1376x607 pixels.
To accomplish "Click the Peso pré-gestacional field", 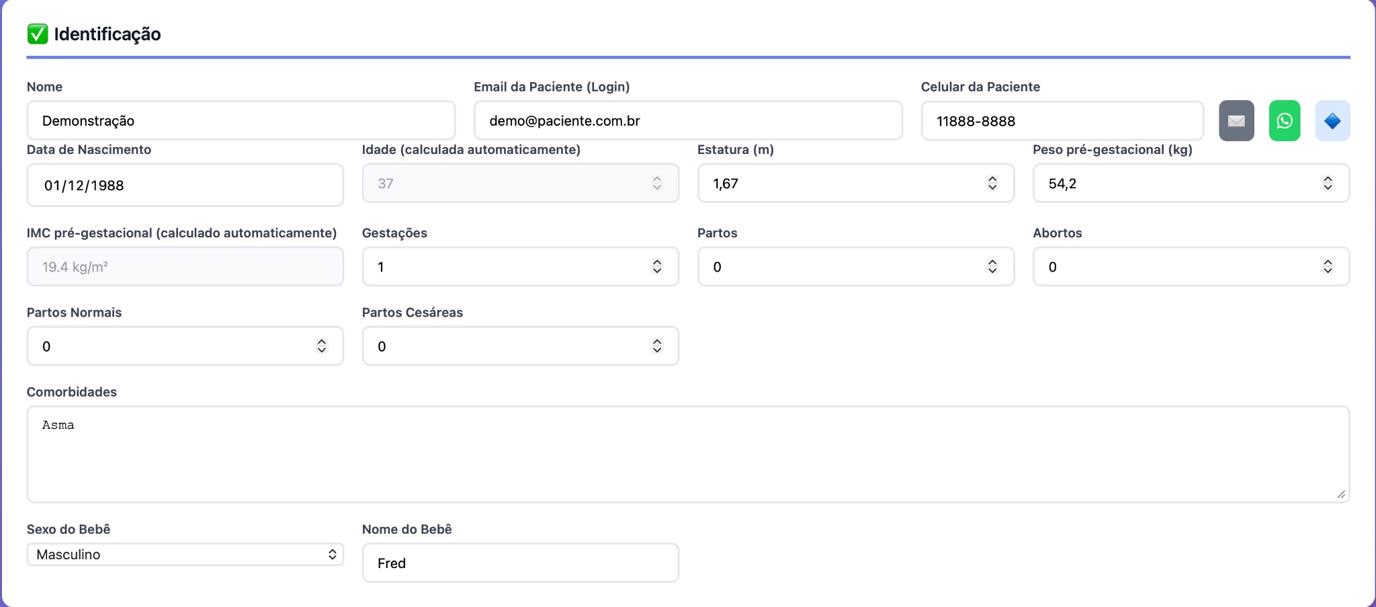I will tap(1191, 184).
